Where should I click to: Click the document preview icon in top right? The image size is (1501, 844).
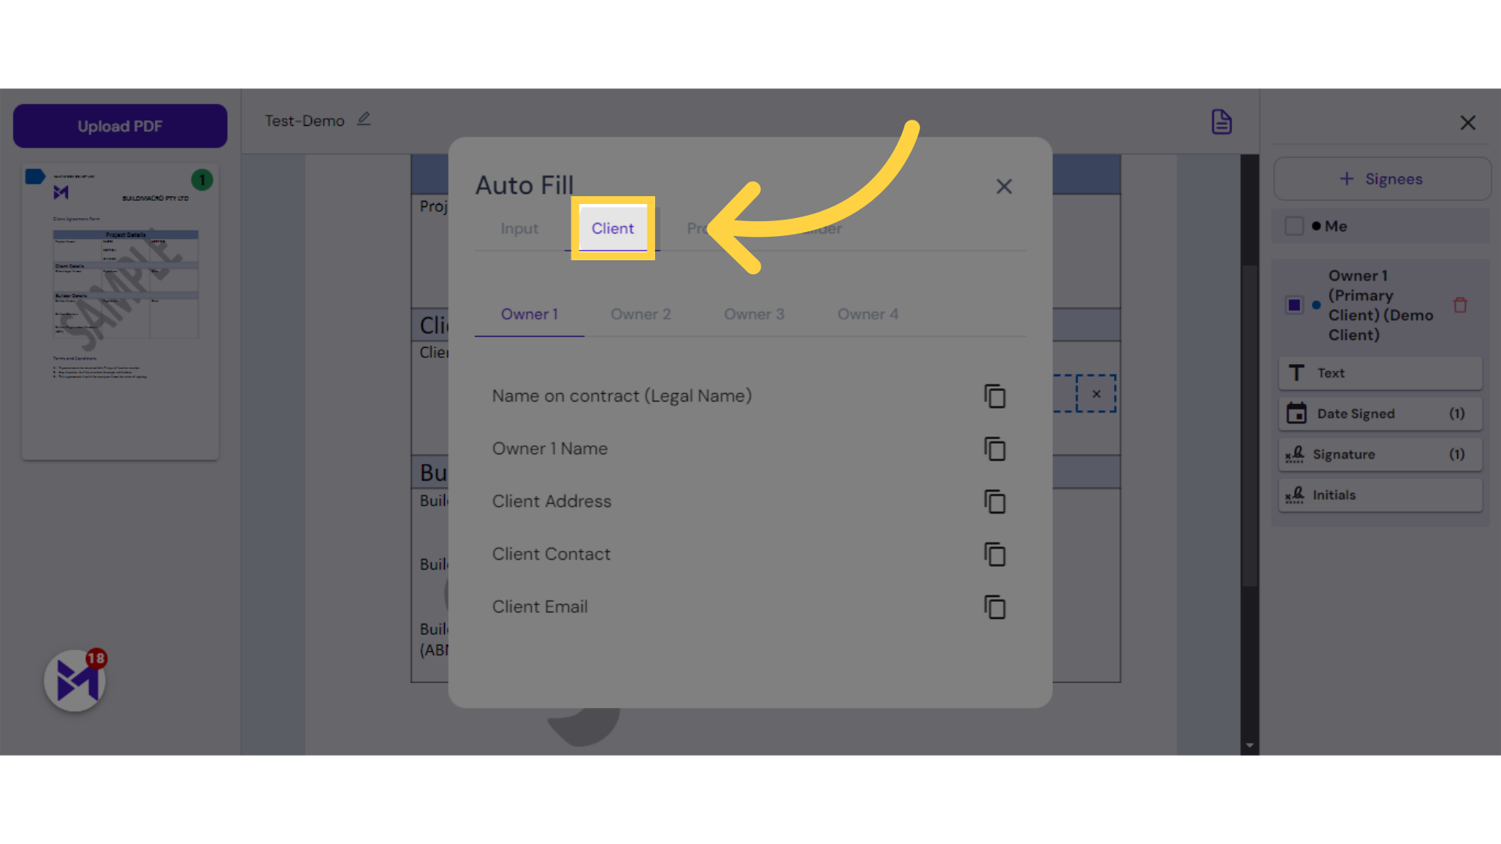point(1222,122)
